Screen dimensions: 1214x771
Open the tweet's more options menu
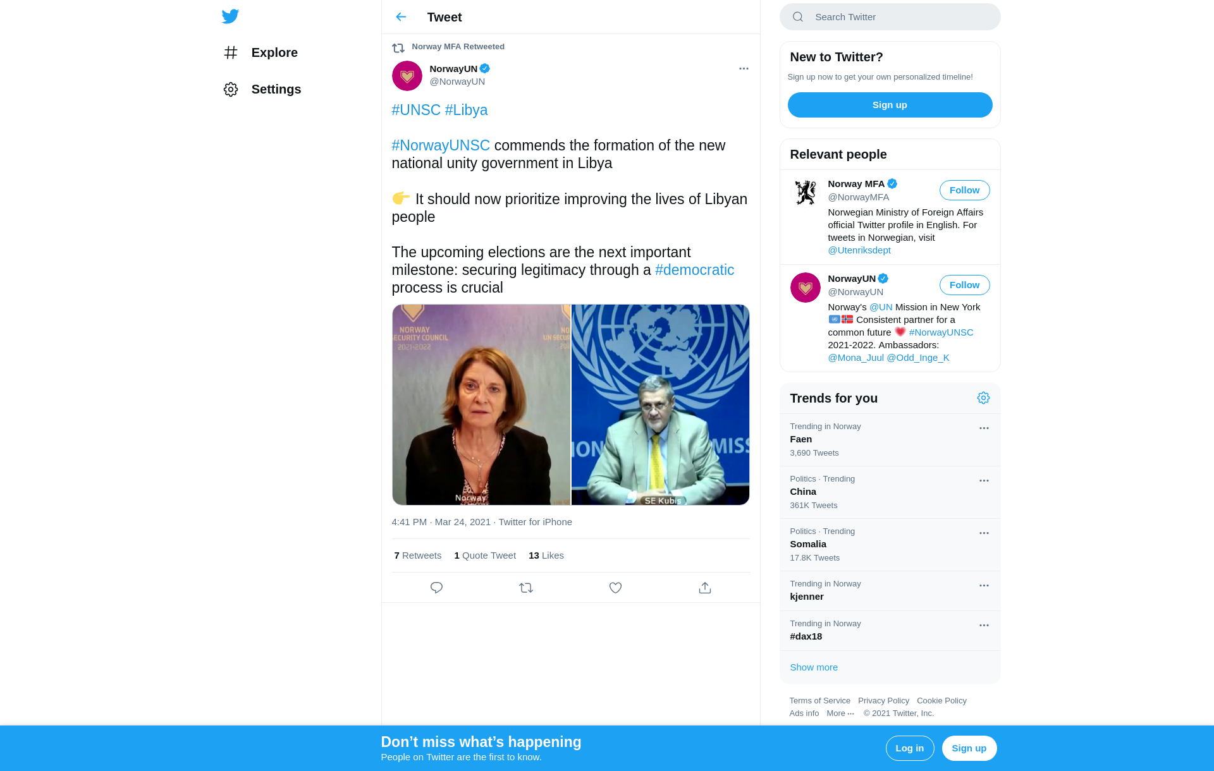744,68
